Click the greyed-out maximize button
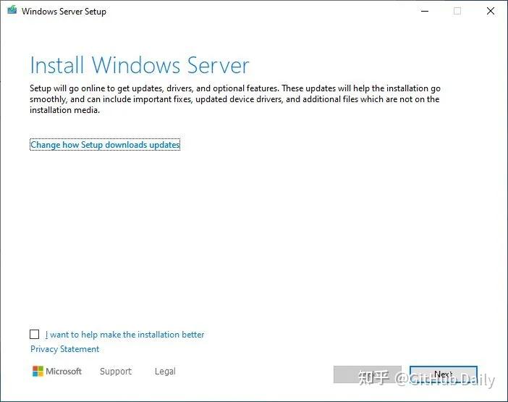This screenshot has width=508, height=402. click(457, 12)
